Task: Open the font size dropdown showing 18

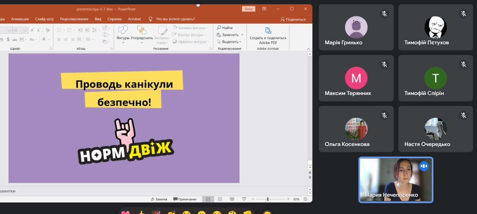Action: pyautogui.click(x=25, y=30)
